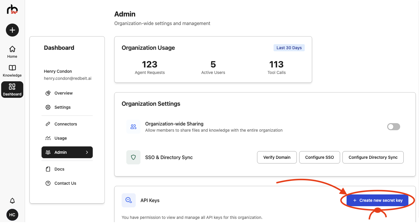Click Configure Directory Sync button
Viewport: 419px width, 223px height.
[373, 157]
